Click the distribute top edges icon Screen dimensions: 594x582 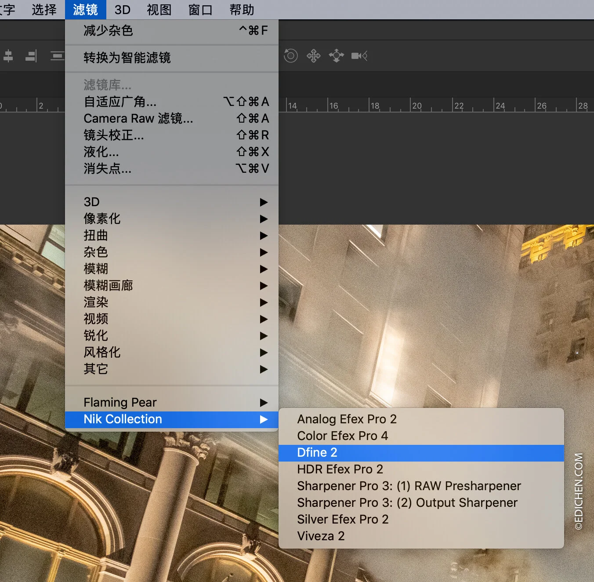click(x=57, y=56)
